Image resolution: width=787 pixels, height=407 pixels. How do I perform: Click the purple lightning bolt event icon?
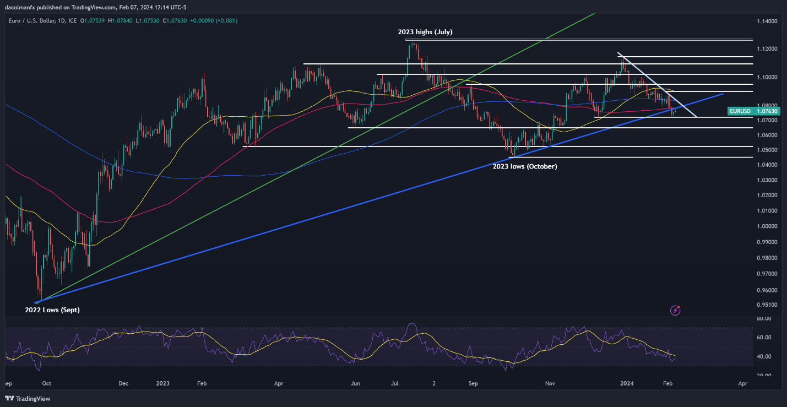[x=675, y=311]
